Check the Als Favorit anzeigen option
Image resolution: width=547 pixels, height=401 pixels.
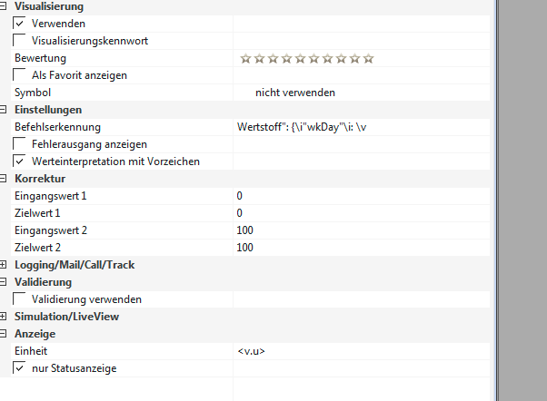coord(20,74)
